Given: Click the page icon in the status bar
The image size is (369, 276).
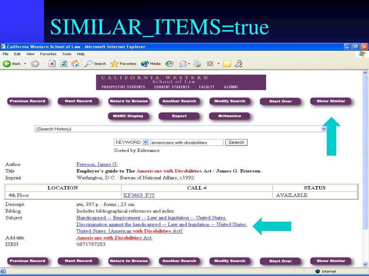Looking at the screenshot, I should click(3, 271).
